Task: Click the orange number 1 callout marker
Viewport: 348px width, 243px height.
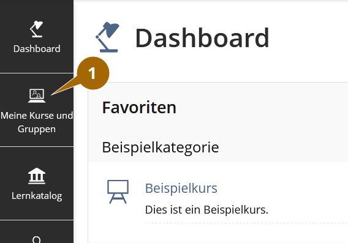Action: coord(93,73)
